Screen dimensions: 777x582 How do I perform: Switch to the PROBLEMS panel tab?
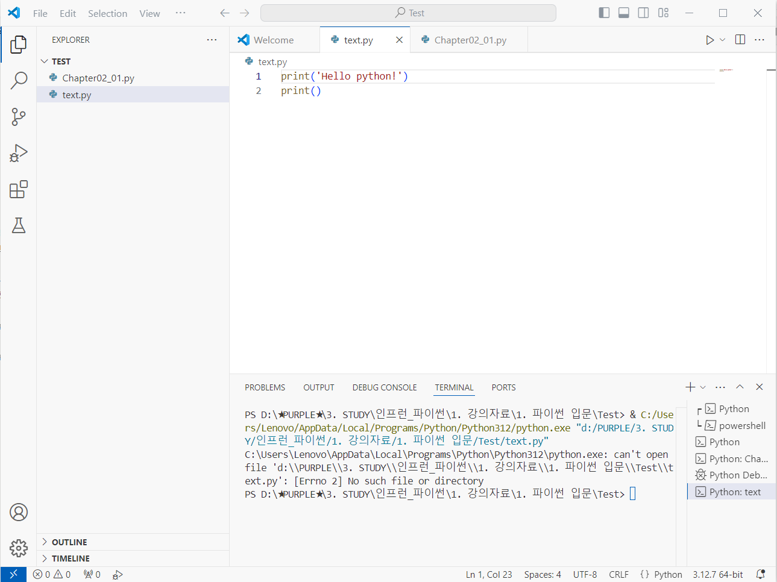click(x=265, y=387)
